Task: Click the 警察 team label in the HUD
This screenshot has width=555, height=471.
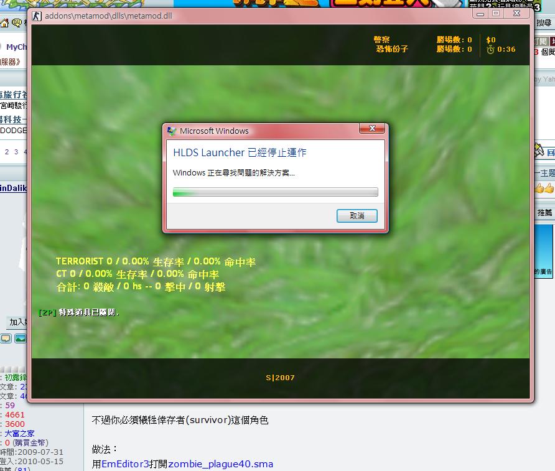Action: (381, 40)
